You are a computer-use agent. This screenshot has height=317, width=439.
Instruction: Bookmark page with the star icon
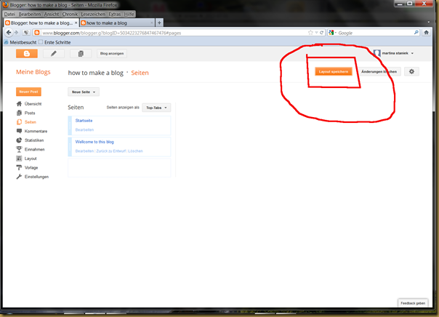310,33
